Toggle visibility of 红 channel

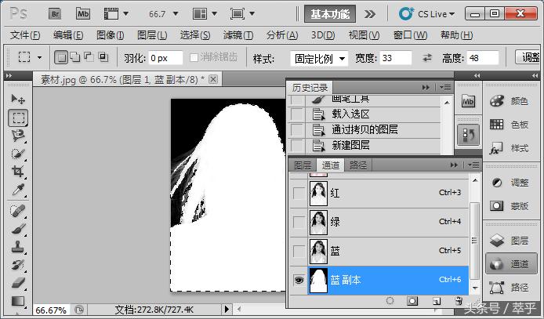[x=299, y=193]
